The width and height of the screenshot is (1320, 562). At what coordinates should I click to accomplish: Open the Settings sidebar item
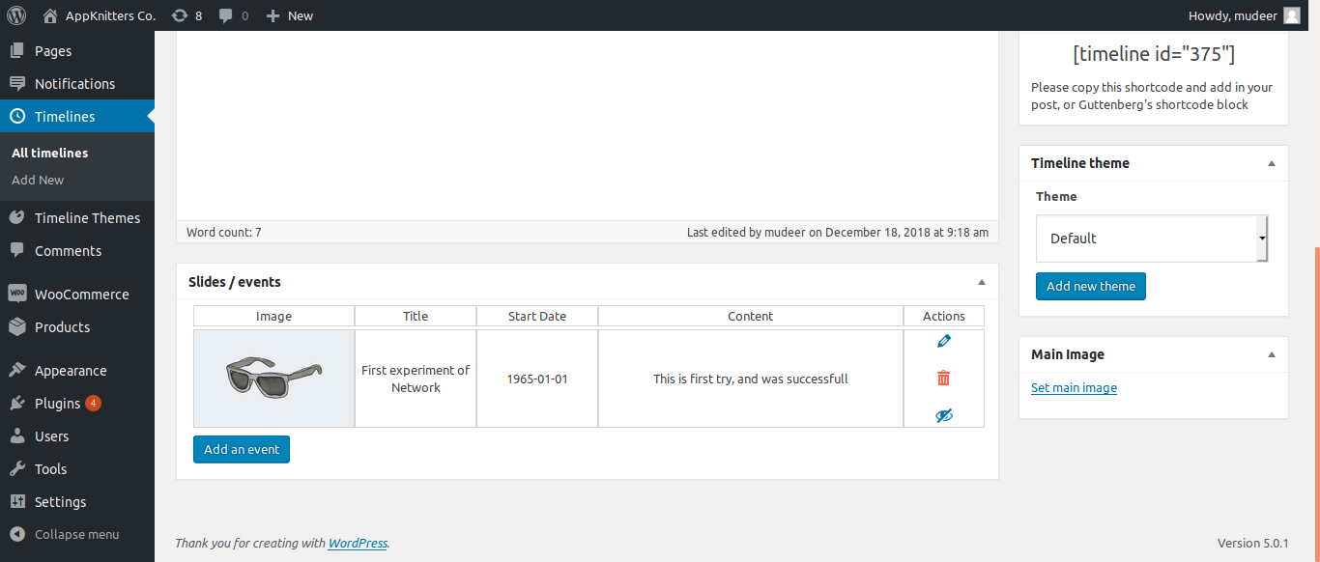pyautogui.click(x=60, y=502)
